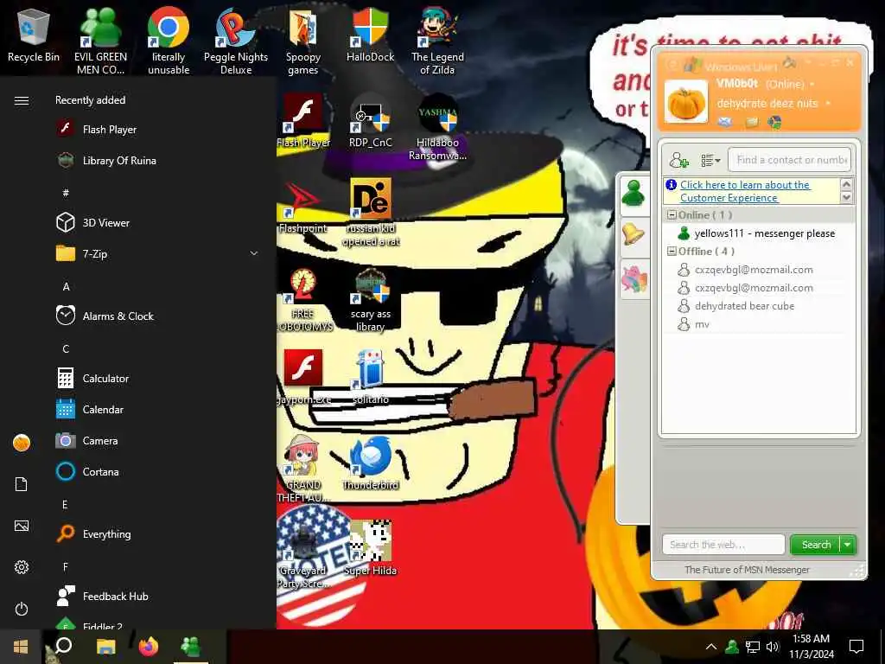The height and width of the screenshot is (664, 885).
Task: Open Firefox from the taskbar
Action: 149,646
